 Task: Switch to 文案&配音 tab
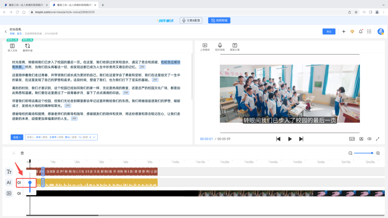(x=191, y=20)
